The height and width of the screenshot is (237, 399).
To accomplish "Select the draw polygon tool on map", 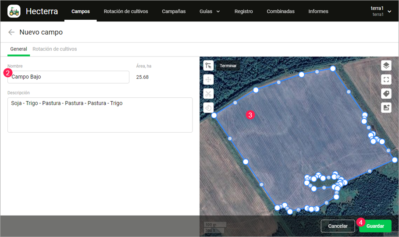I will [208, 66].
